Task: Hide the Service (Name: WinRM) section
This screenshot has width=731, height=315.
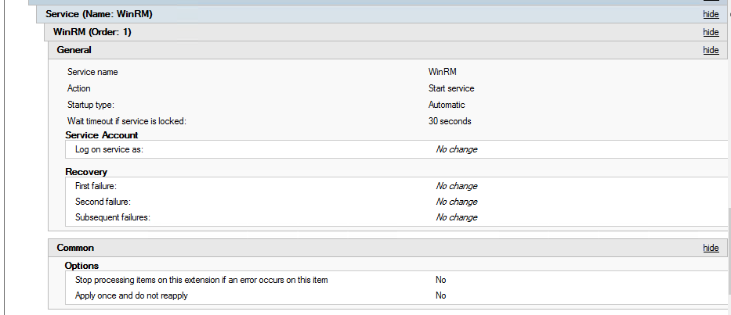Action: [x=711, y=14]
